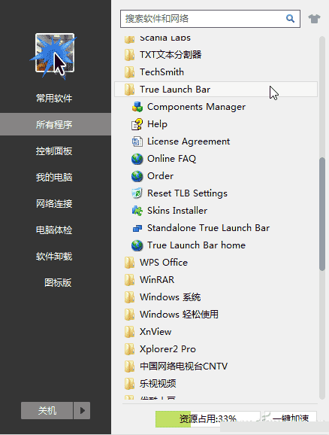Open License Agreement document icon
This screenshot has height=435, width=329.
[x=137, y=141]
